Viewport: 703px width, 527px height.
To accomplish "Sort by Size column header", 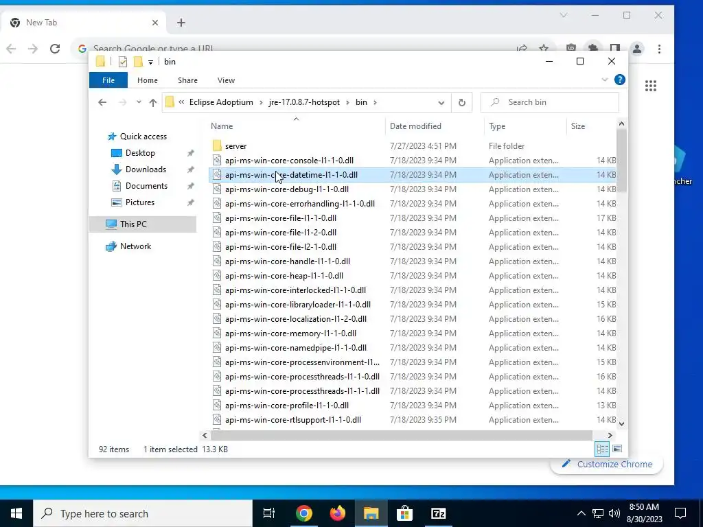I will pos(591,126).
